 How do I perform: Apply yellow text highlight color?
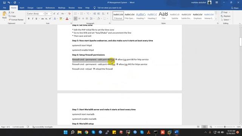point(61,19)
